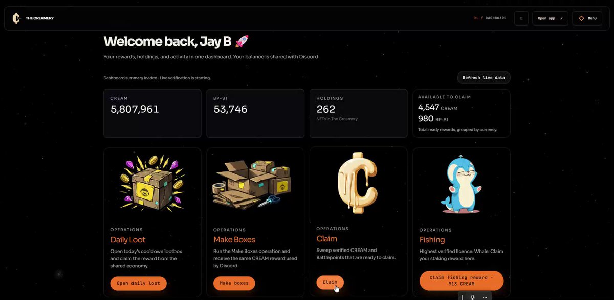Click the Open app button

pos(551,18)
